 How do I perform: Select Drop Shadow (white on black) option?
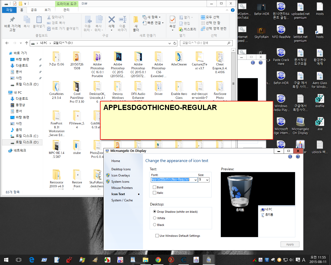click(x=155, y=211)
